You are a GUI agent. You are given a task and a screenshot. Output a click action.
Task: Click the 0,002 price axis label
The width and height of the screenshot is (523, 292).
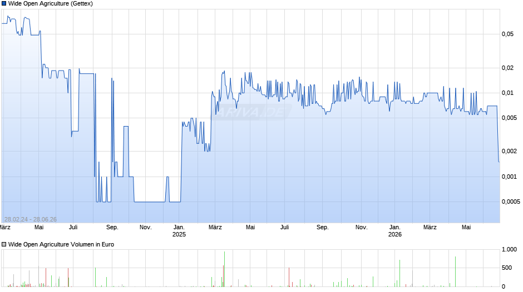[x=509, y=151]
